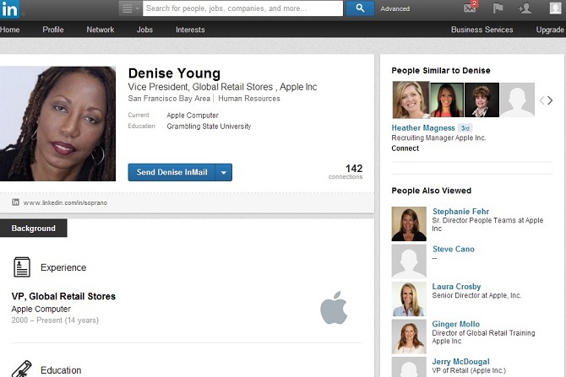Image resolution: width=566 pixels, height=377 pixels.
Task: Click the San Francisco Bay Area text
Action: [169, 99]
